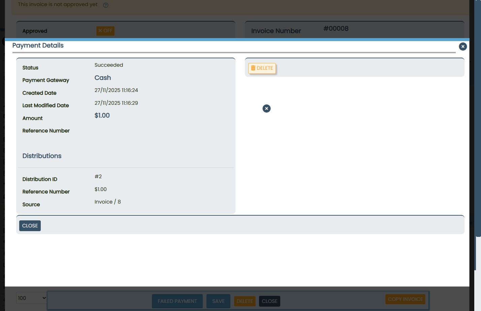Select the Cash payment gateway value
Image resolution: width=481 pixels, height=311 pixels.
[103, 78]
